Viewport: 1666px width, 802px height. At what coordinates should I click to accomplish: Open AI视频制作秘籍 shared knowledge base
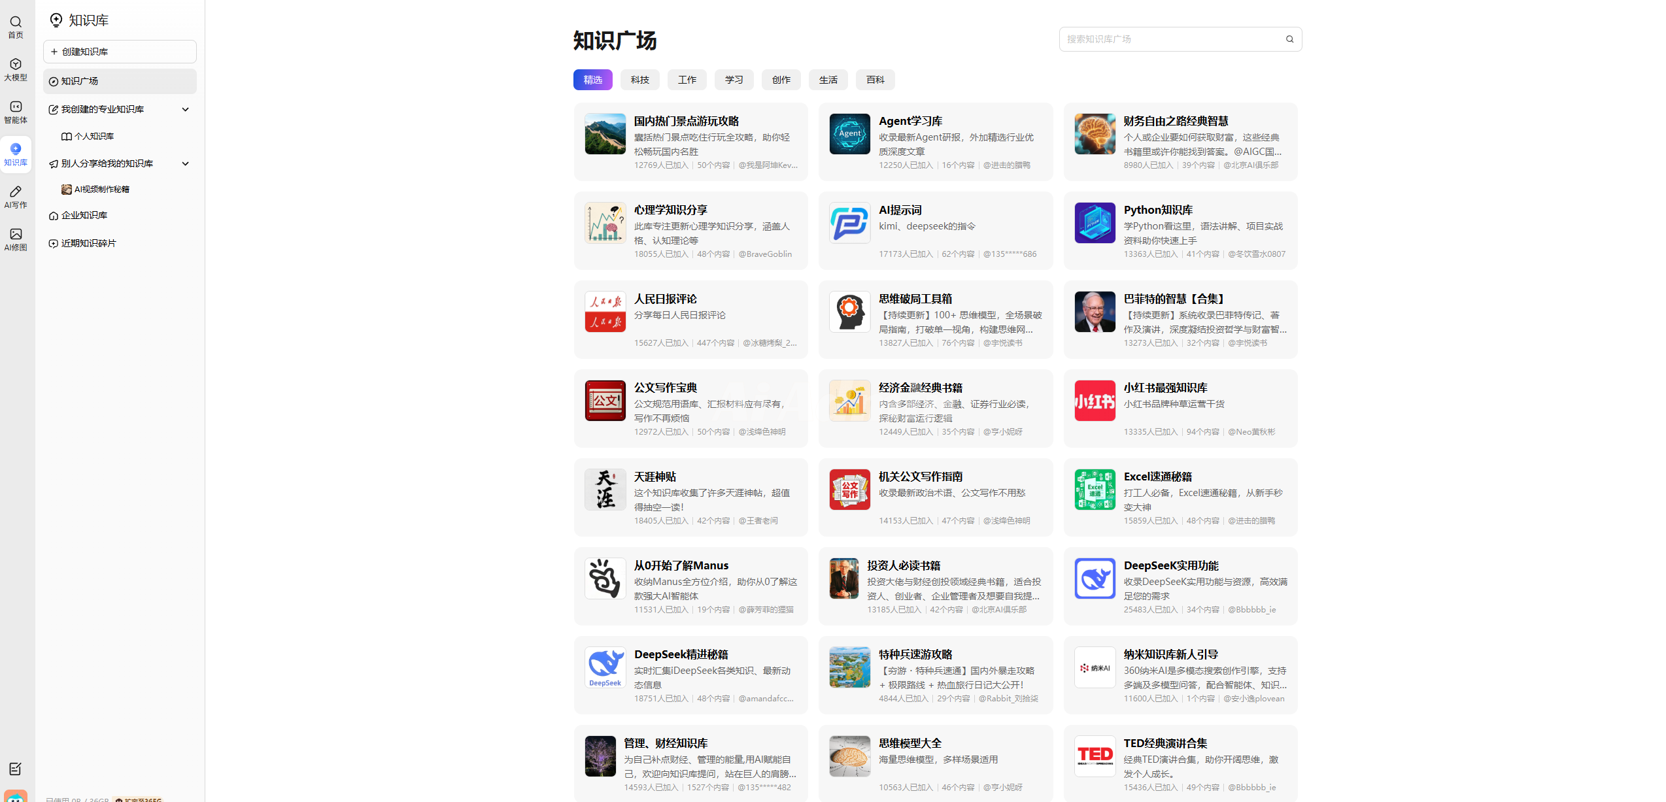click(x=101, y=190)
